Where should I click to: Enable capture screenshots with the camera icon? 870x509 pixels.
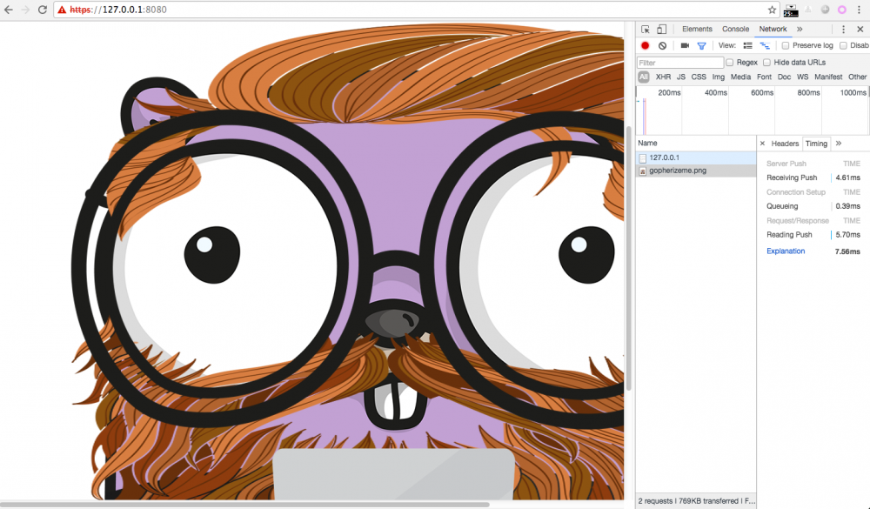pos(685,45)
